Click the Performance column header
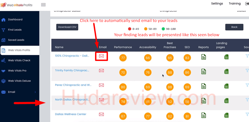The image size is (249, 122). (x=123, y=47)
